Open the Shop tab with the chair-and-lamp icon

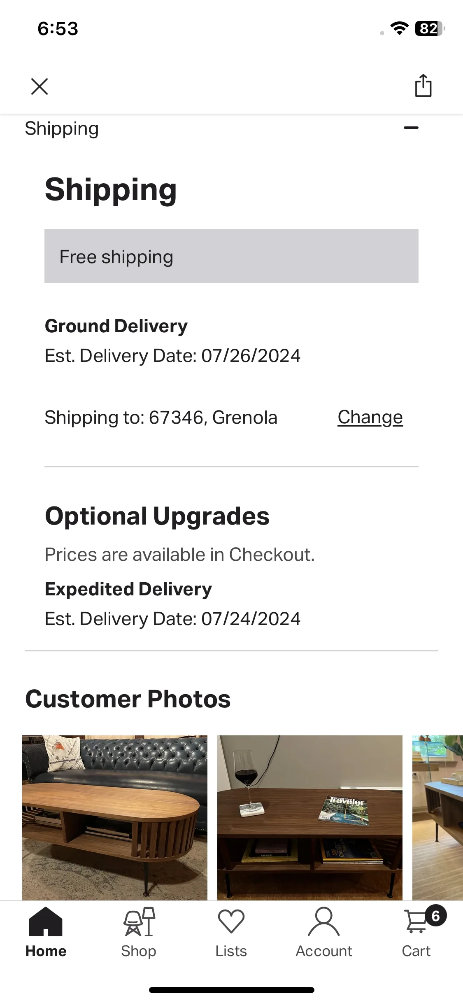click(139, 922)
